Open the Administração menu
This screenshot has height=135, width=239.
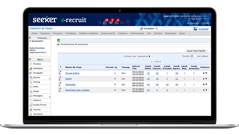137,33
